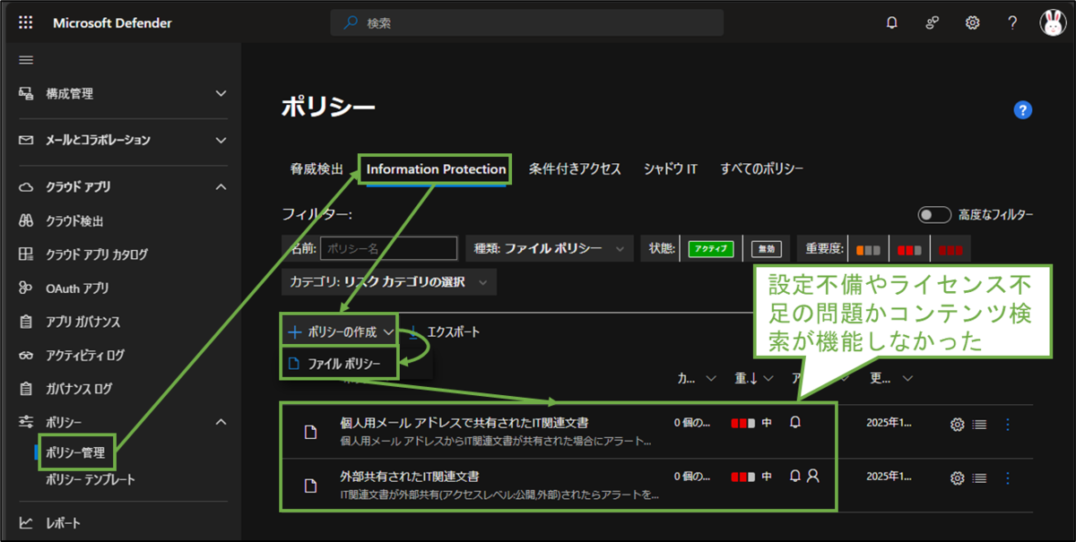
Task: Select high severity three-red-bars filter
Action: pyautogui.click(x=950, y=250)
